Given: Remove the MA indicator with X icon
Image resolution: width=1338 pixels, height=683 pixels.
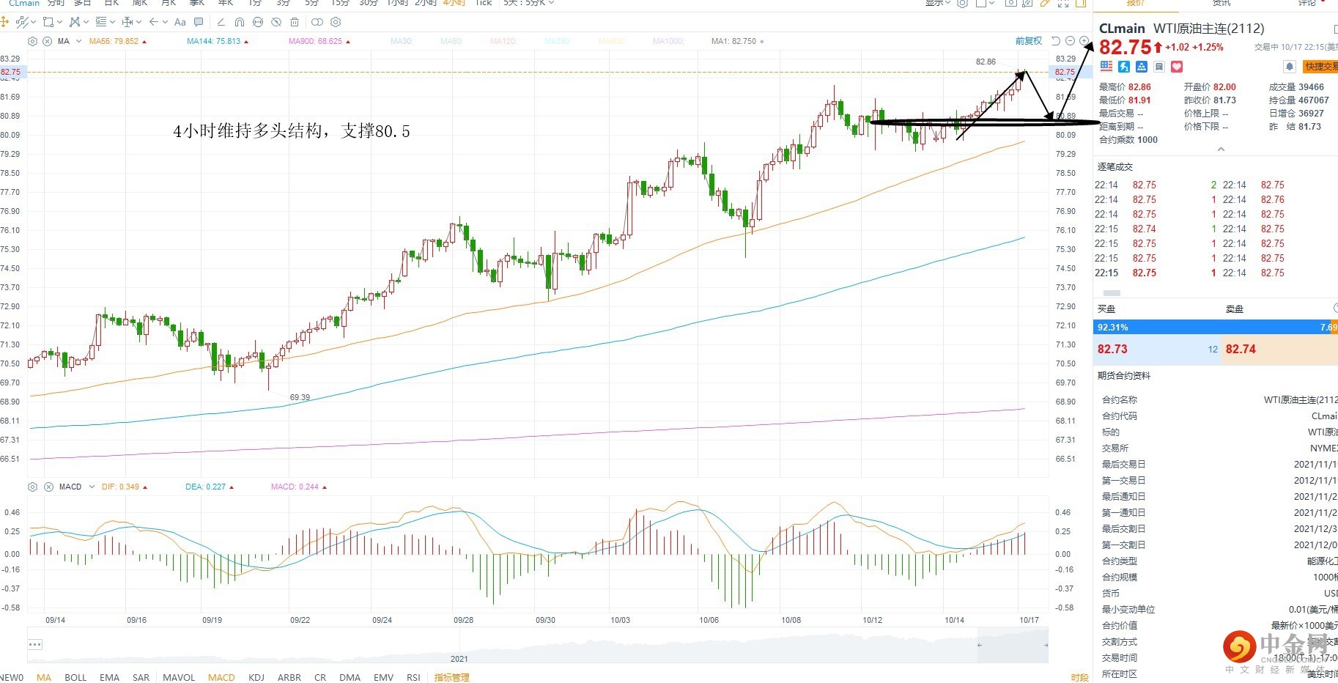Looking at the screenshot, I should pyautogui.click(x=48, y=41).
